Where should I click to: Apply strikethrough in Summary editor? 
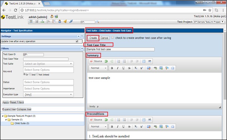point(129,68)
